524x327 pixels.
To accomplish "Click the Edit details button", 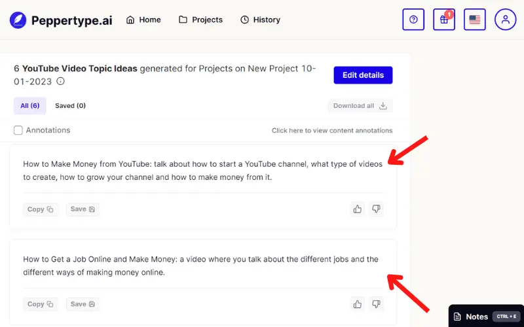I will 363,75.
